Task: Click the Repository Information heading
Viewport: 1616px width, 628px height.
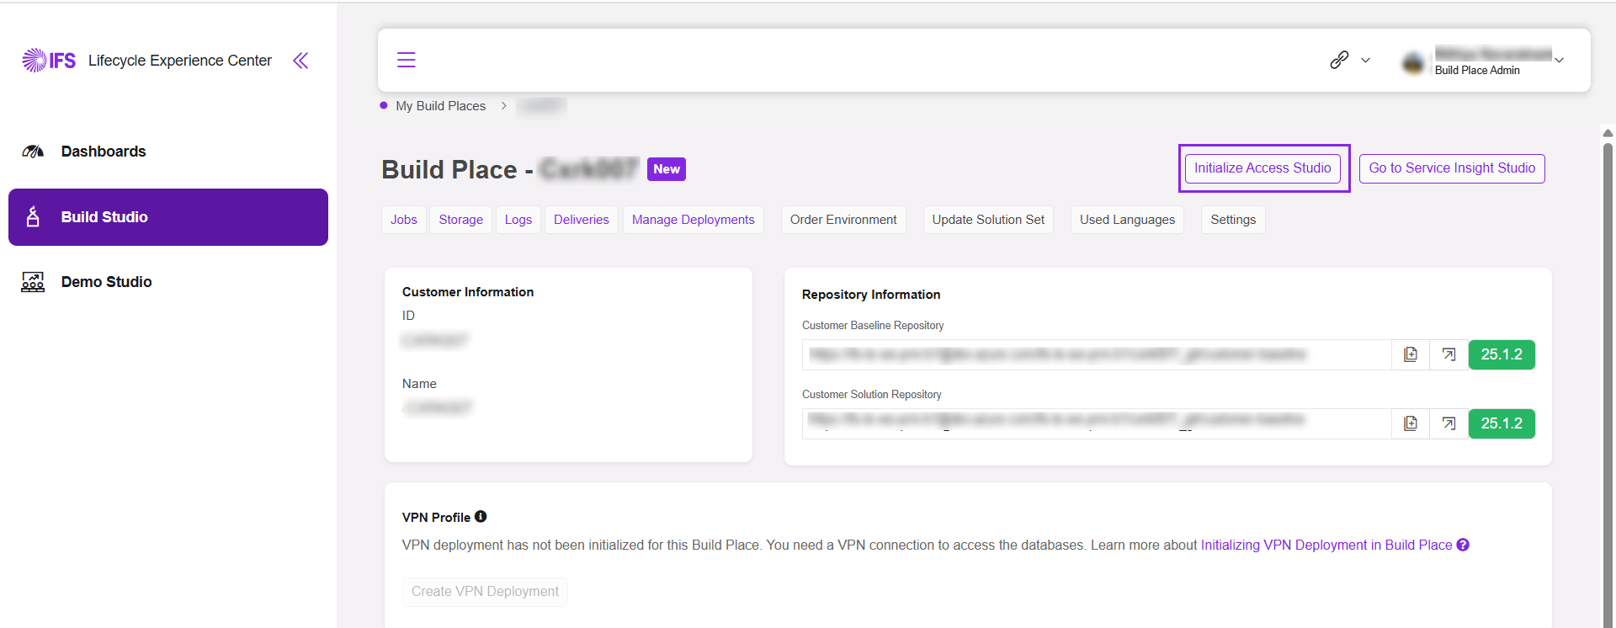Action: pos(871,295)
